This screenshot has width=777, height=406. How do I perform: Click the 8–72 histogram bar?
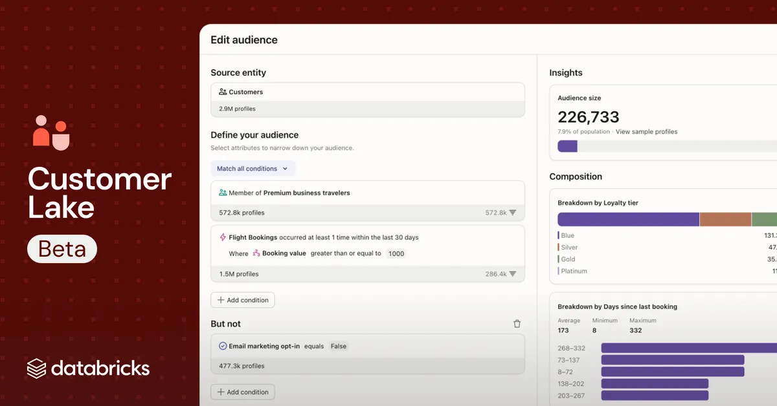[673, 372]
